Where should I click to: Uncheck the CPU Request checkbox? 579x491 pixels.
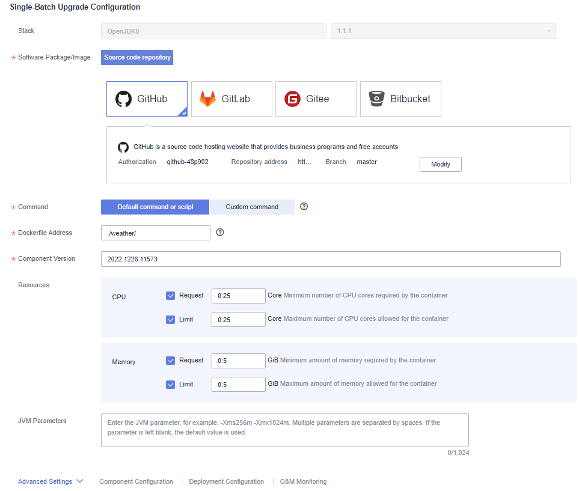[x=170, y=296]
